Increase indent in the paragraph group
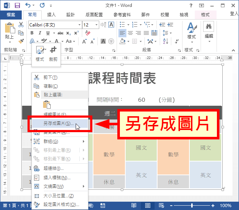 click(x=170, y=25)
